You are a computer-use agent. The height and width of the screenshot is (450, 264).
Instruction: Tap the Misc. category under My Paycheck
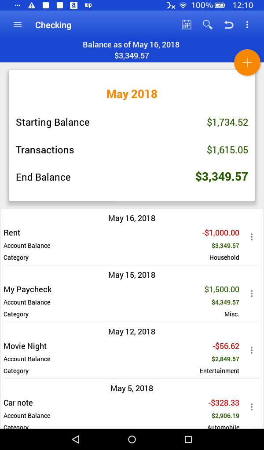coord(232,314)
